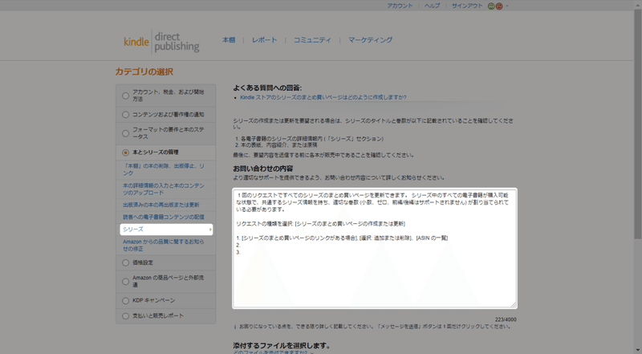This screenshot has height=354, width=642.
Task: Go to the コミュニティ menu item
Action: [312, 40]
